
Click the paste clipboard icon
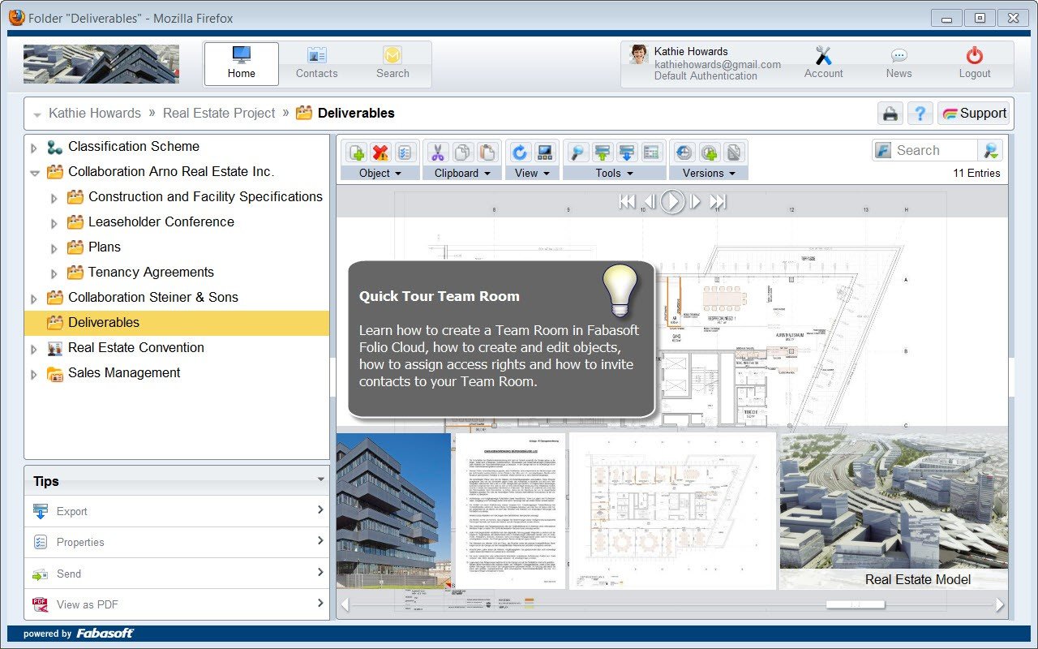point(487,152)
